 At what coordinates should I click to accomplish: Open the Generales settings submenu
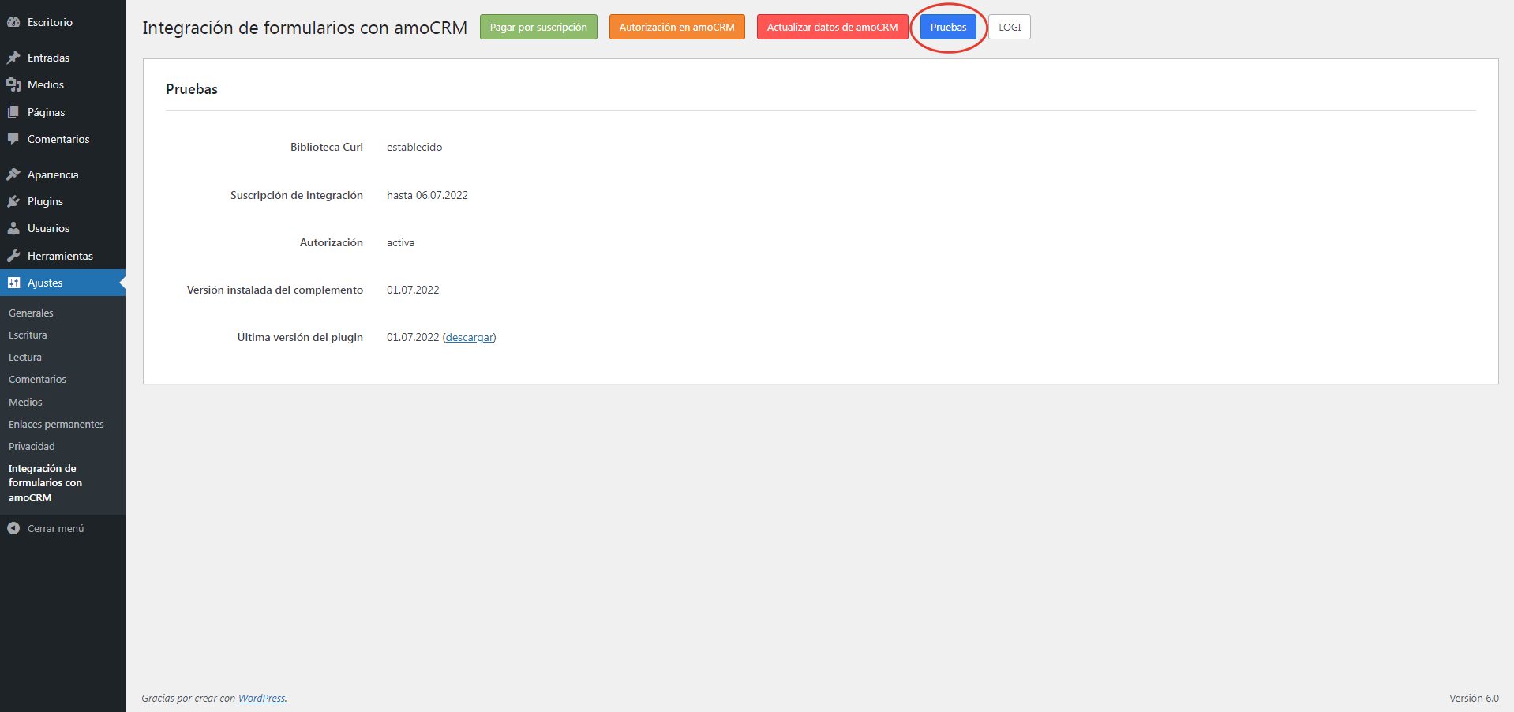31,313
